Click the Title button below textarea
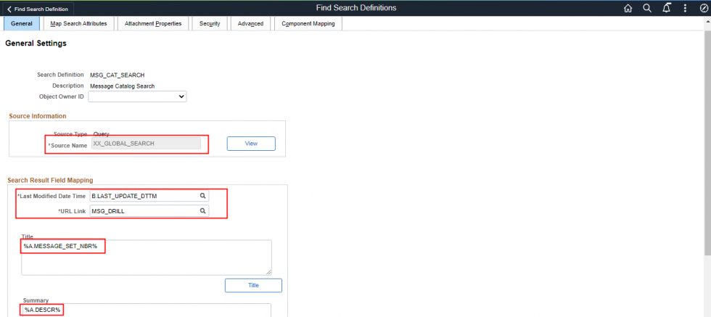Screen dimensions: 711x317 tap(253, 285)
